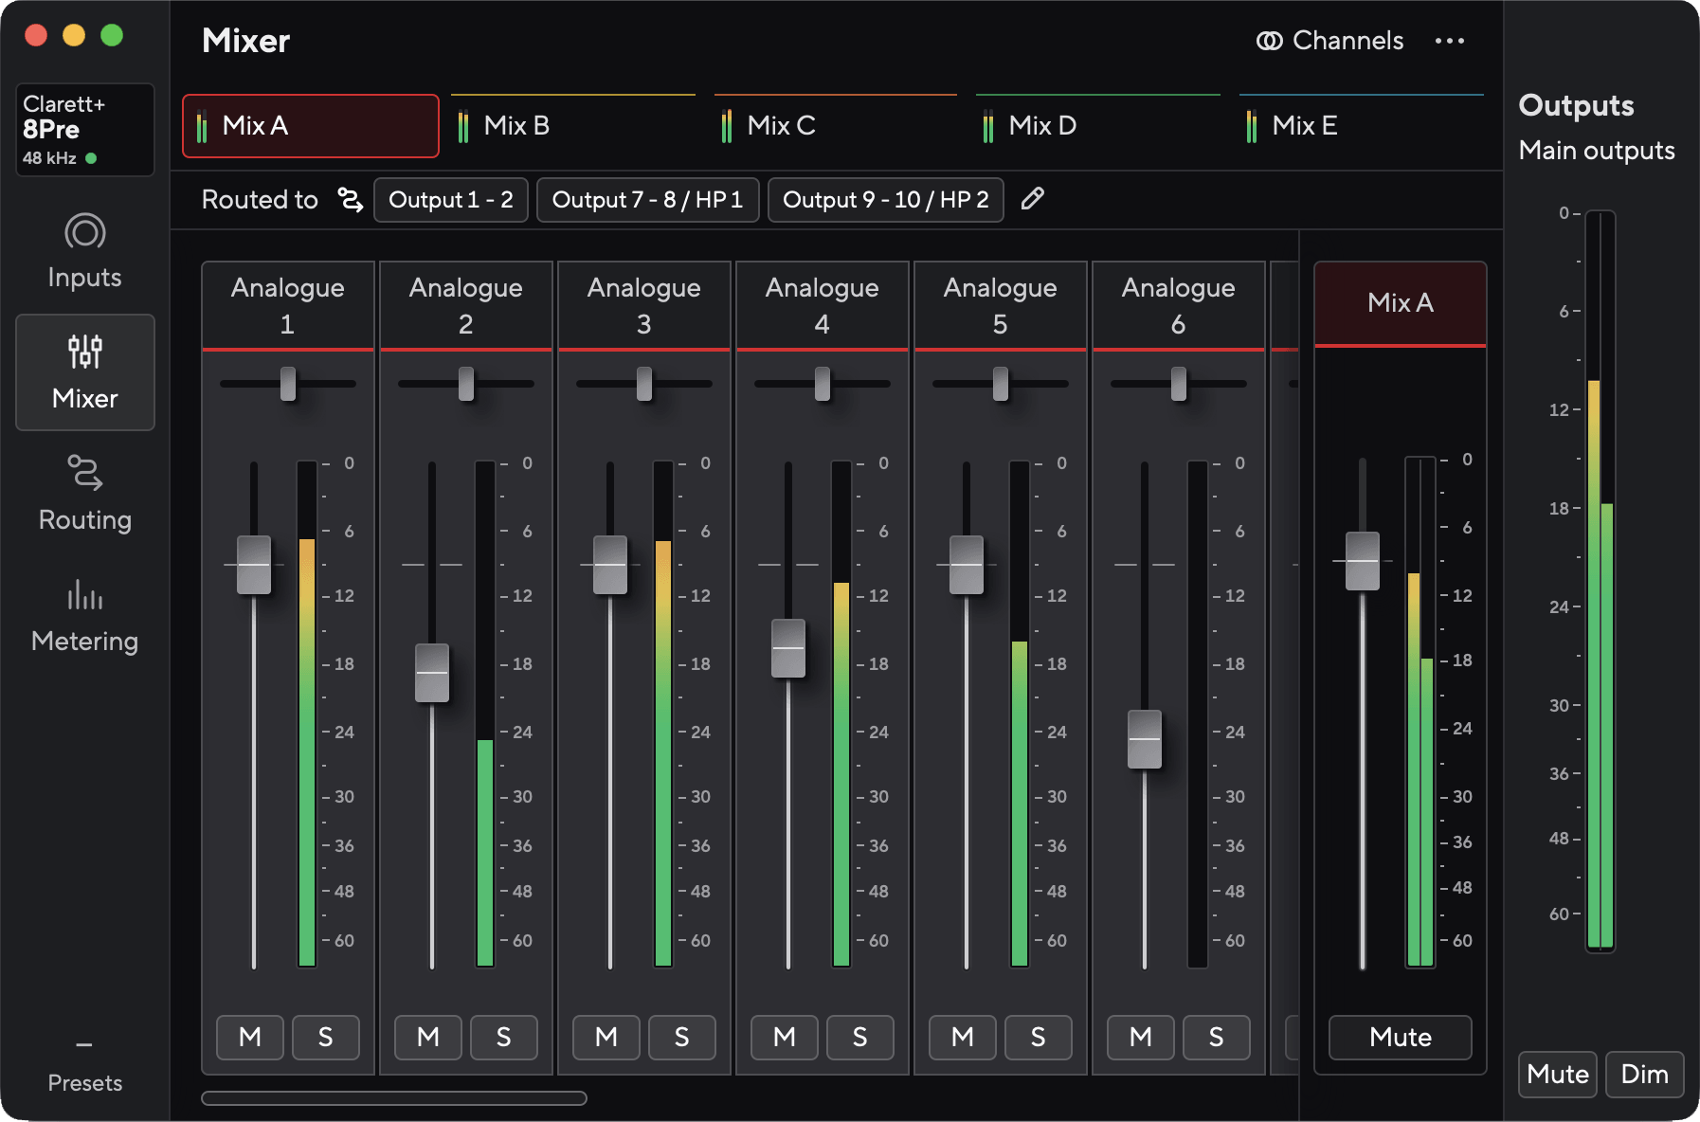Click the Main outputs level meter

pos(1601,581)
